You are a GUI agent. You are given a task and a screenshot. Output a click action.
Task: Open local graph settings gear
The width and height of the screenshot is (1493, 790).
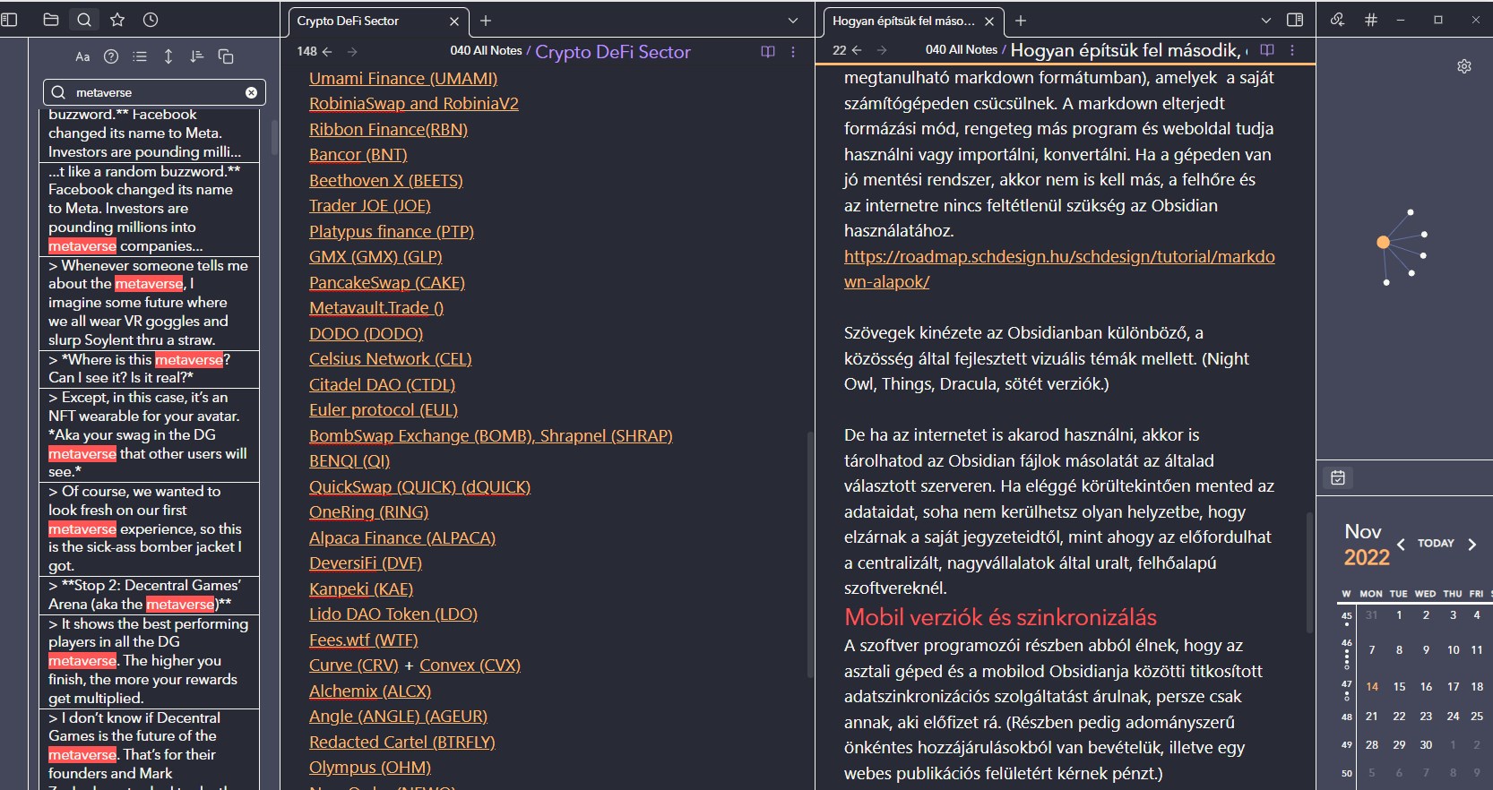pyautogui.click(x=1464, y=66)
